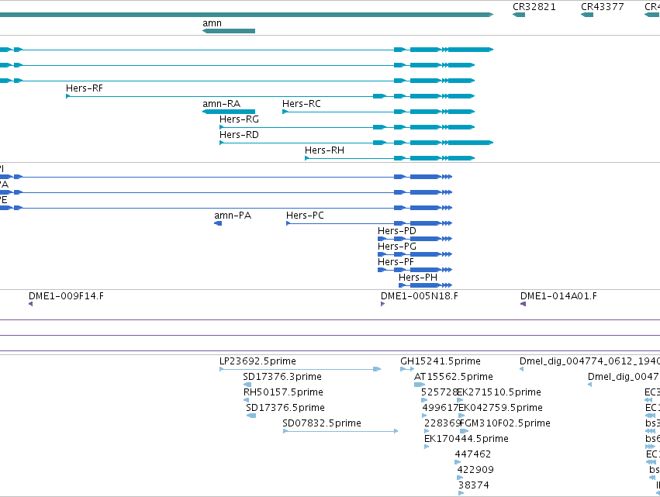The image size is (660, 497).
Task: Select the Hers-PD coding sequence
Action: coord(415,239)
